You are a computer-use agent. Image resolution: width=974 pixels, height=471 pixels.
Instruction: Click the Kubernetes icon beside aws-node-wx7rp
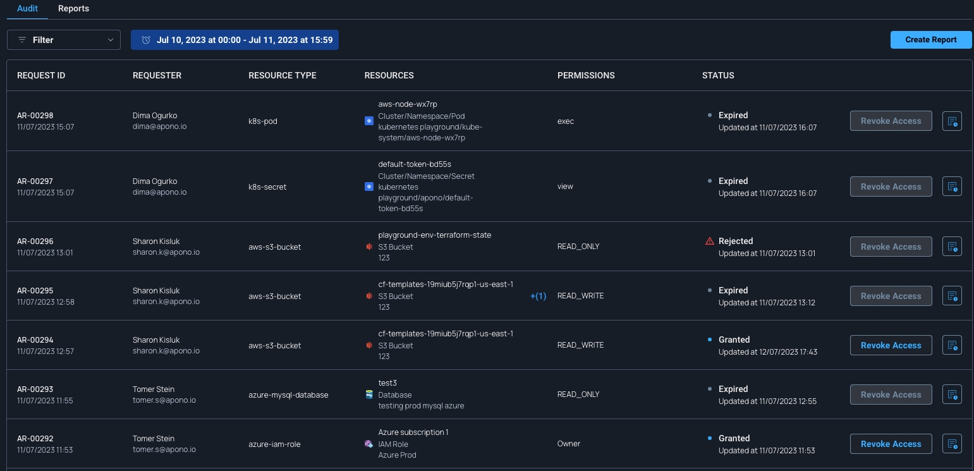point(369,121)
